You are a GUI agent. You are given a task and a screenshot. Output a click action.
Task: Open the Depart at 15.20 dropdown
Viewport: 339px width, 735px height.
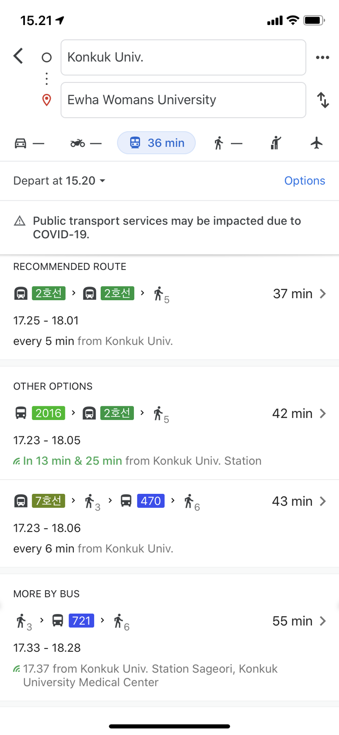(x=59, y=181)
